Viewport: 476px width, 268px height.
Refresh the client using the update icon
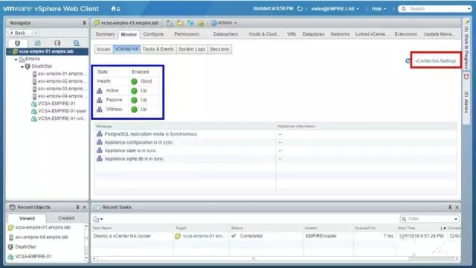click(x=300, y=8)
